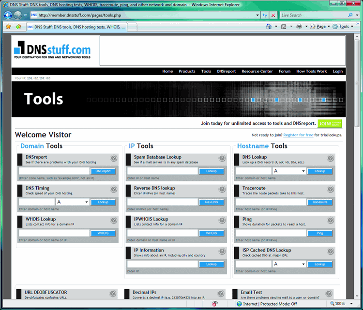This screenshot has height=310, width=363.
Task: Click Lookup button for Spam Database Lookup
Action: pyautogui.click(x=212, y=171)
